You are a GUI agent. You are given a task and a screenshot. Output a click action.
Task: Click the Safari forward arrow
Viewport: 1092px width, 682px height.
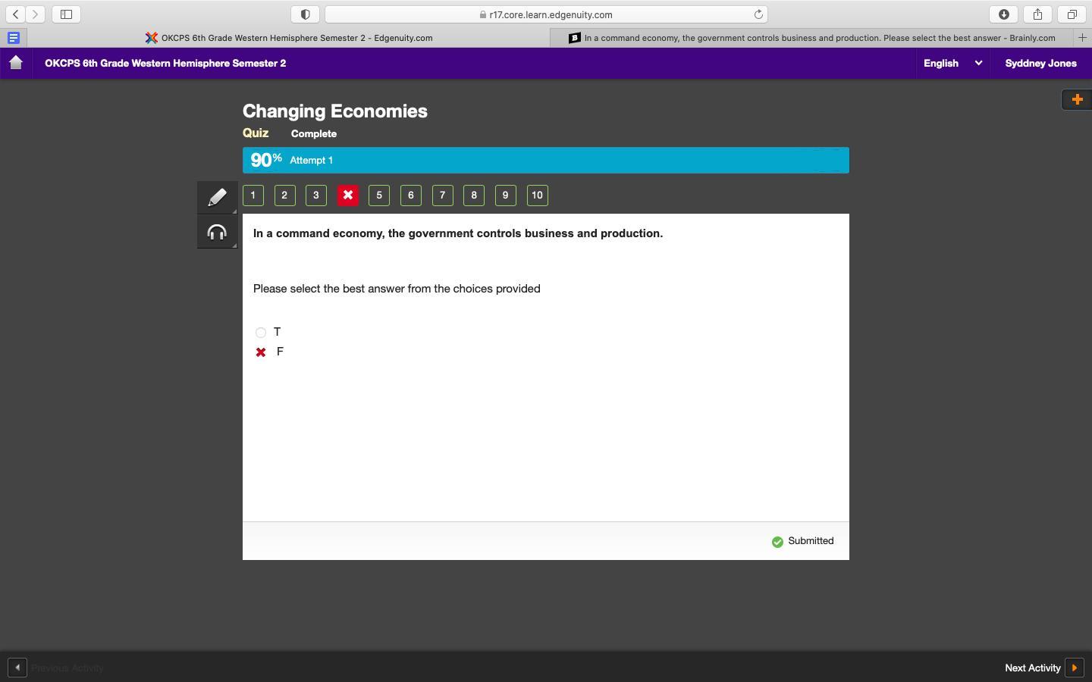tap(35, 14)
